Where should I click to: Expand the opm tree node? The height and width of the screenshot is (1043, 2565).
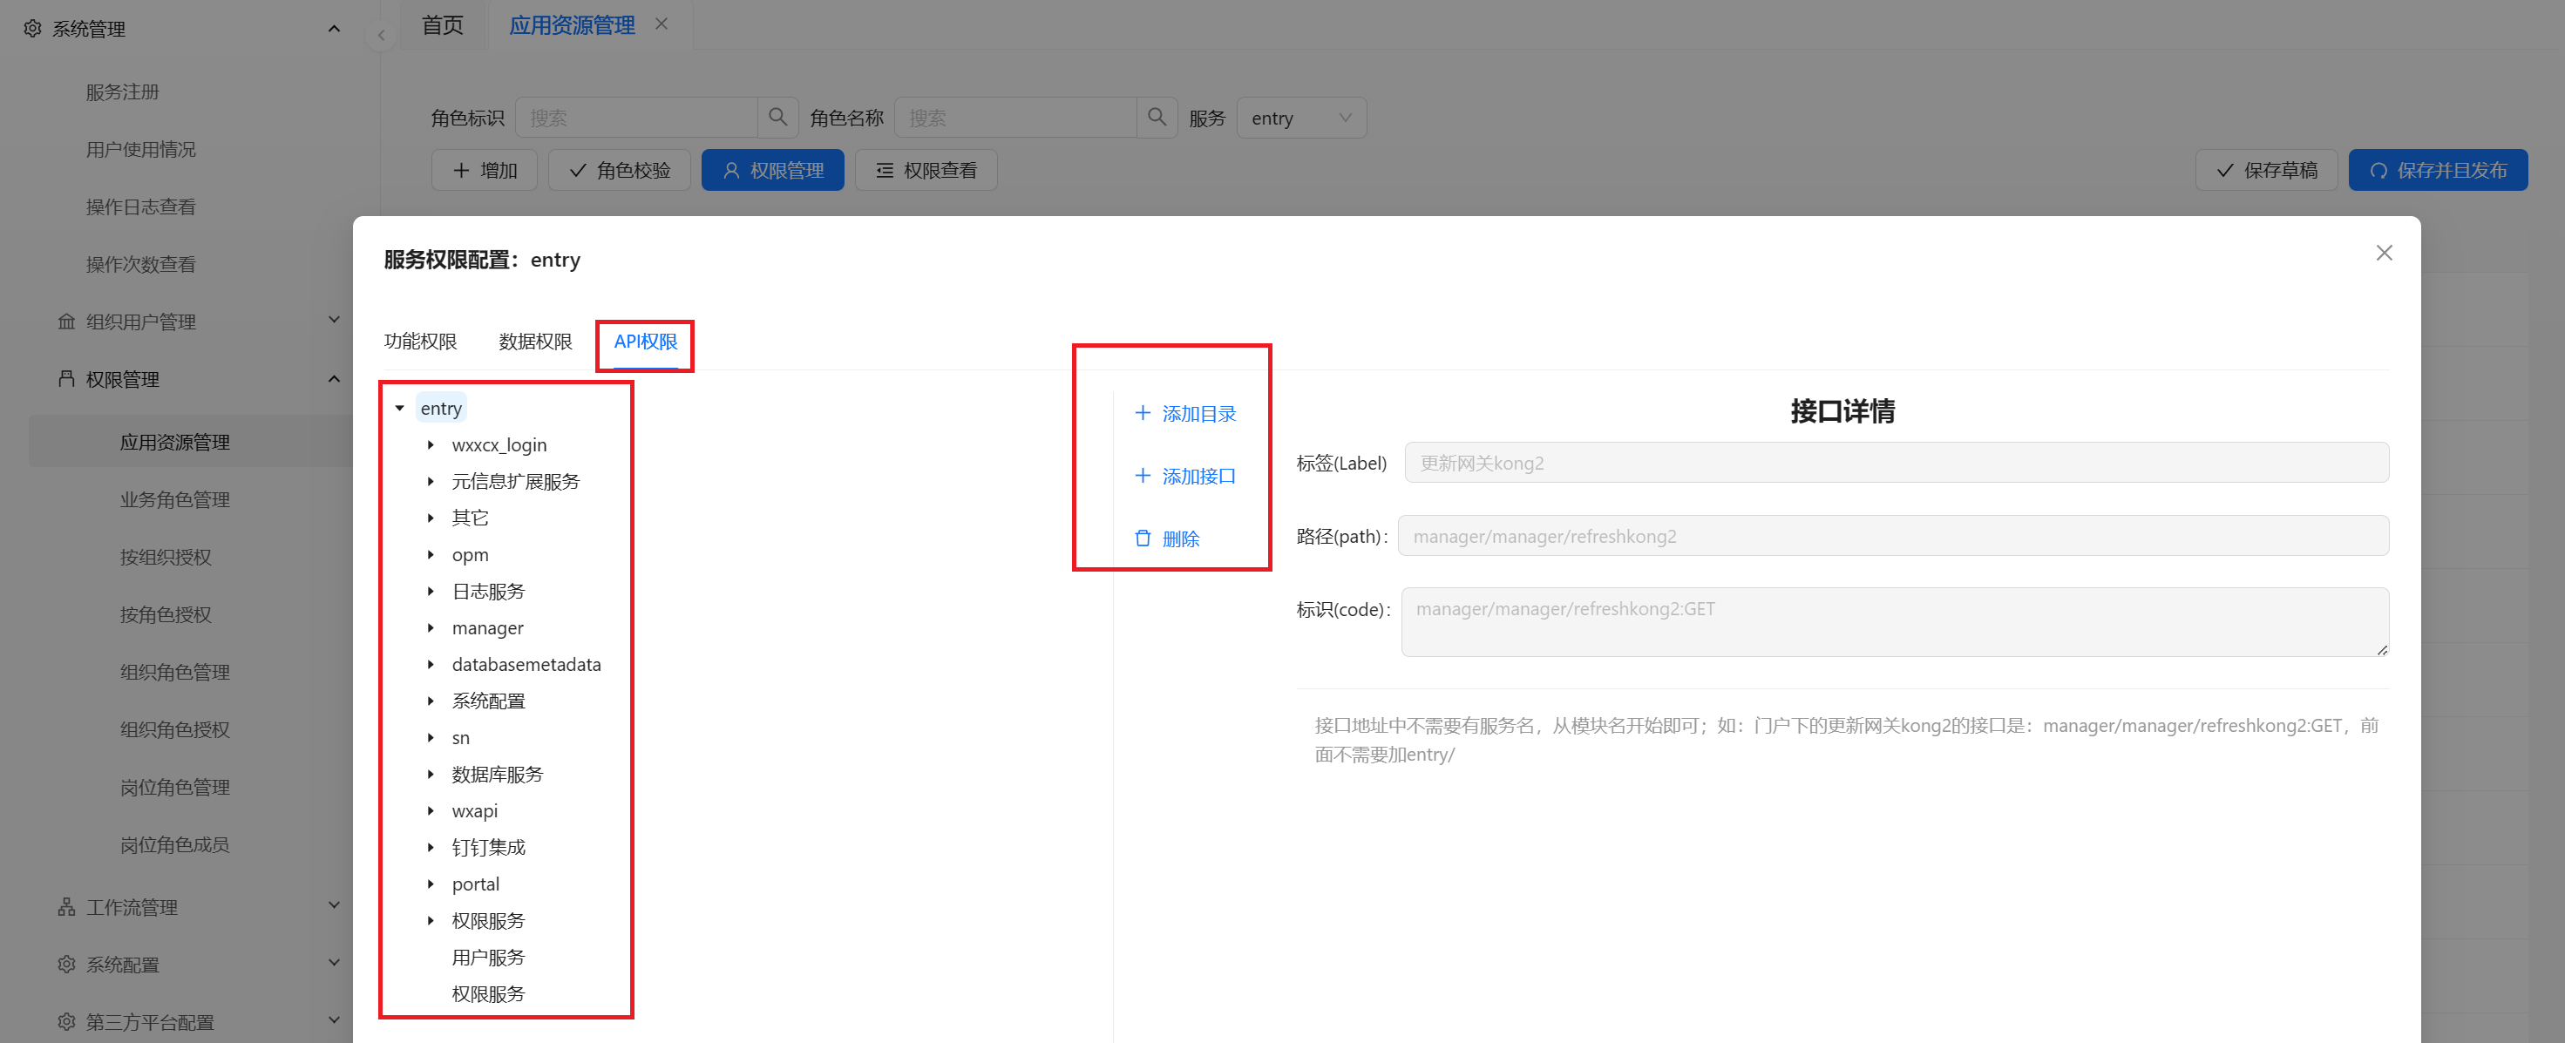431,554
